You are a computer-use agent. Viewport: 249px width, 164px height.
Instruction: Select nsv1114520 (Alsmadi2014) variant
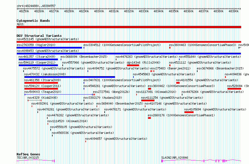(67, 121)
